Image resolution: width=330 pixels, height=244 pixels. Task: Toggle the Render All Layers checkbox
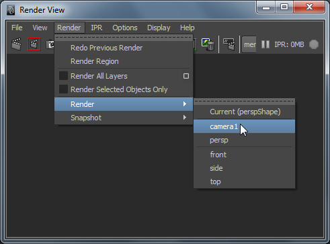tap(63, 76)
